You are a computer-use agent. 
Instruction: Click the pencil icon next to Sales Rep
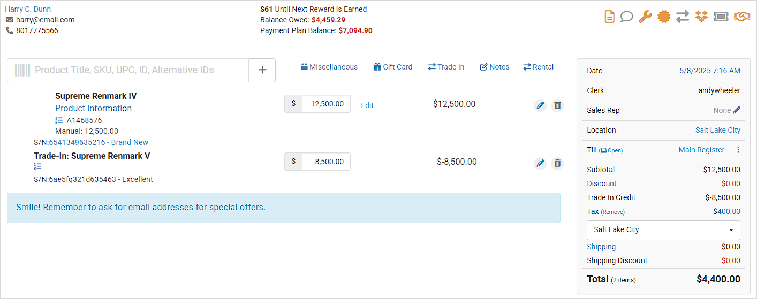[x=737, y=110]
